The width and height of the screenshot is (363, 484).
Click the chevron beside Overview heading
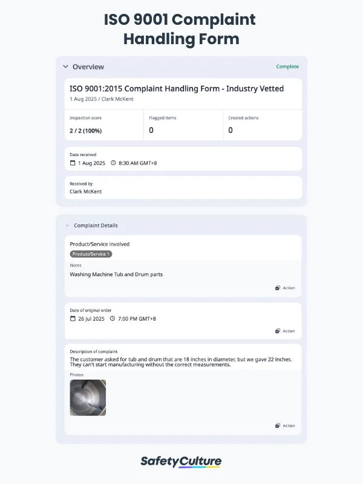pyautogui.click(x=65, y=67)
